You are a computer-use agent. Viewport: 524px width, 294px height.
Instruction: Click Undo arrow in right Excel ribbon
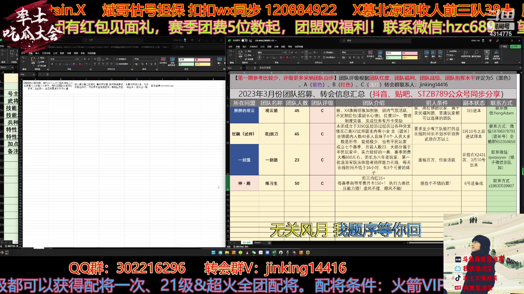pyautogui.click(x=231, y=51)
